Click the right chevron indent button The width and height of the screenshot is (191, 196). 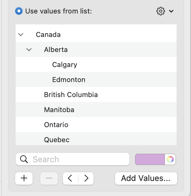86,178
